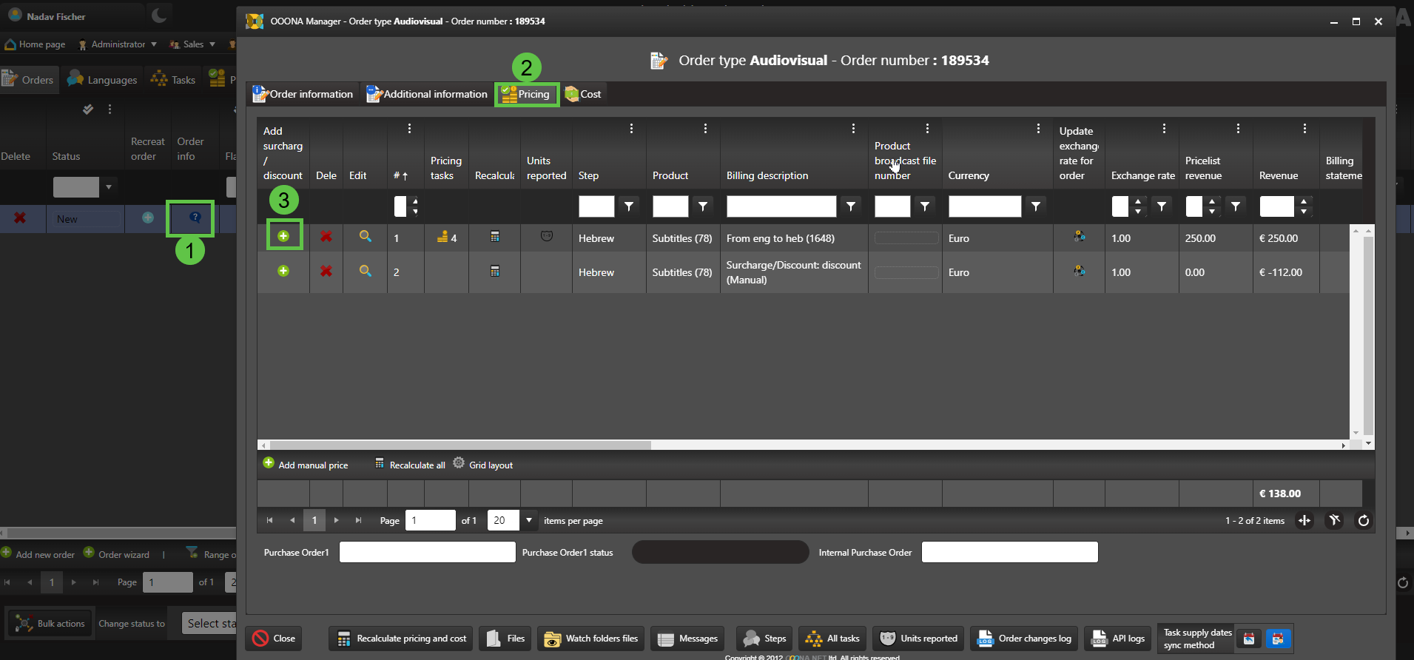This screenshot has width=1414, height=660.
Task: Click the grid's horizontal scrollbar thumb
Action: (459, 445)
